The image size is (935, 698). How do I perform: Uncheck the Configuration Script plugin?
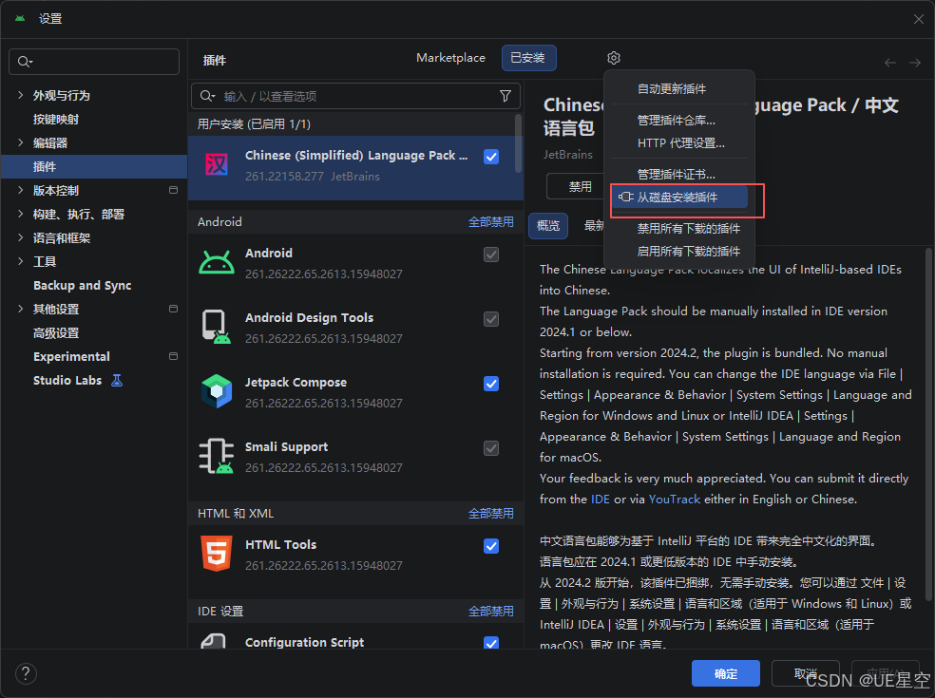(491, 643)
